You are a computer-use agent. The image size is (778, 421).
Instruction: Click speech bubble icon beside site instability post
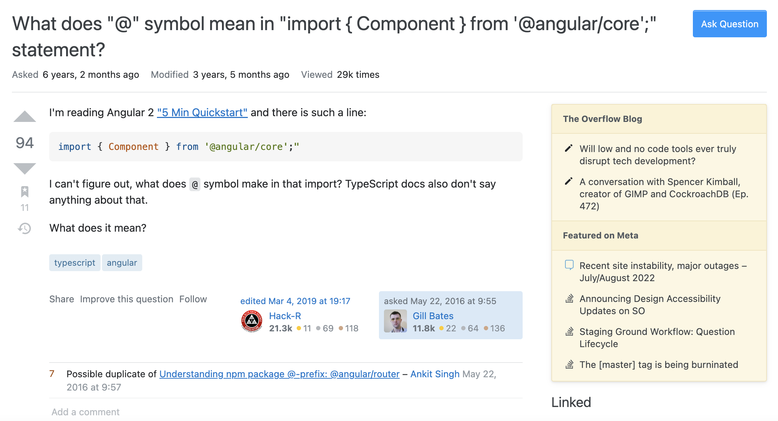[x=569, y=265]
